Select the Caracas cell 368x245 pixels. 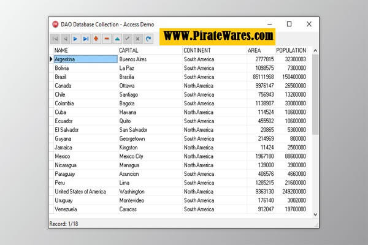click(150, 209)
